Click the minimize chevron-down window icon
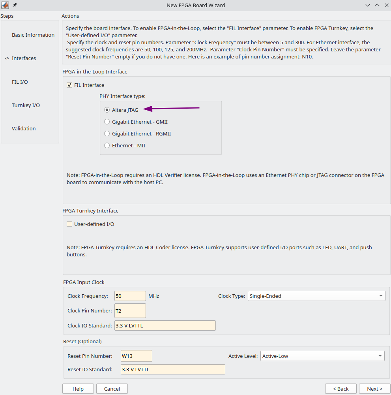Image resolution: width=391 pixels, height=395 pixels. pos(368,5)
